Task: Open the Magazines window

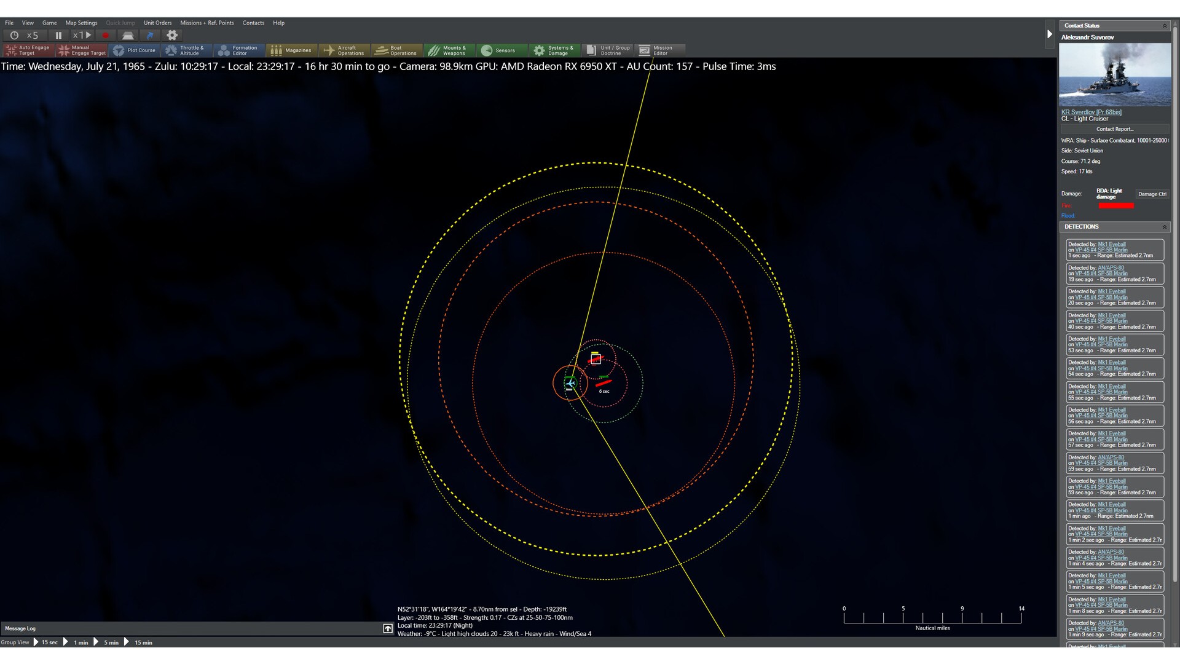Action: click(292, 50)
